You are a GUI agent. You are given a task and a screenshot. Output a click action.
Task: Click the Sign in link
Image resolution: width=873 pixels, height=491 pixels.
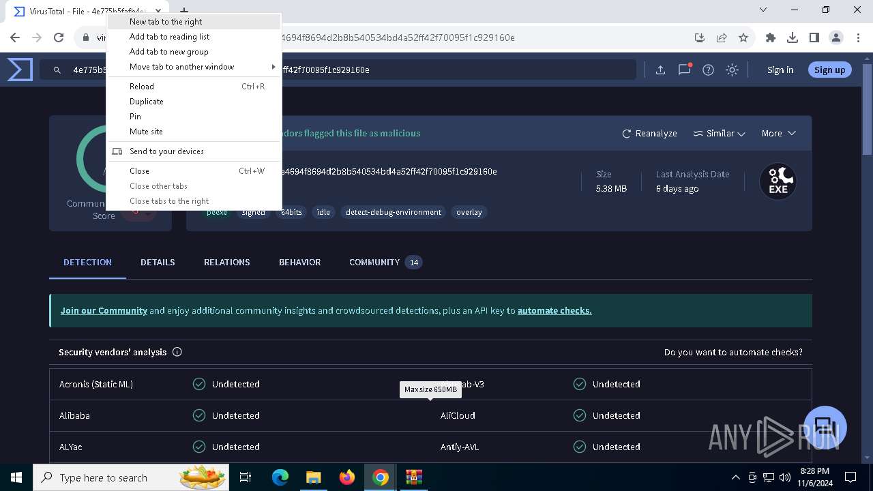(x=780, y=70)
